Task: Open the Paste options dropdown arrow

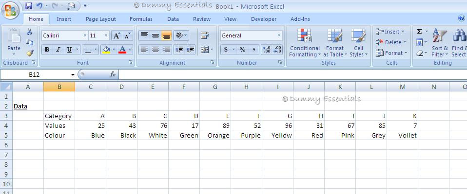Action: click(14, 54)
